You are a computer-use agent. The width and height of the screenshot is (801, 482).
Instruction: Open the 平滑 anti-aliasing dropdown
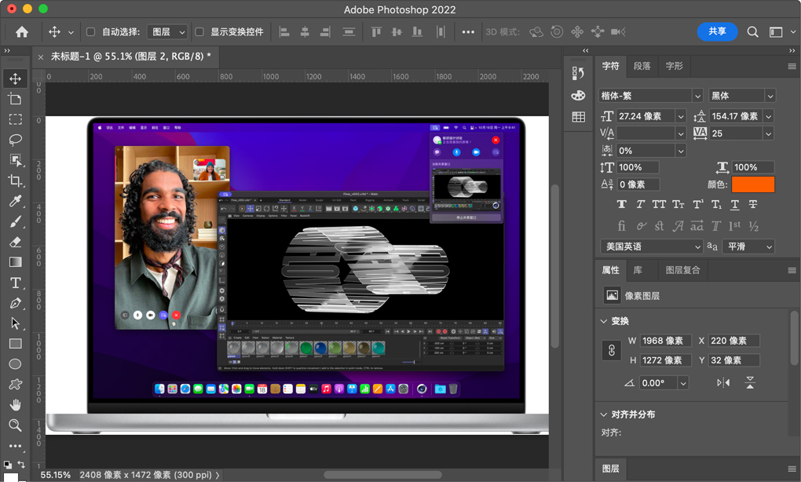pos(745,246)
